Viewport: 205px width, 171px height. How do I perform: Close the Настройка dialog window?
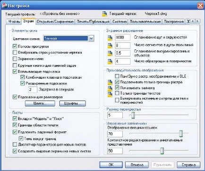tap(200, 6)
